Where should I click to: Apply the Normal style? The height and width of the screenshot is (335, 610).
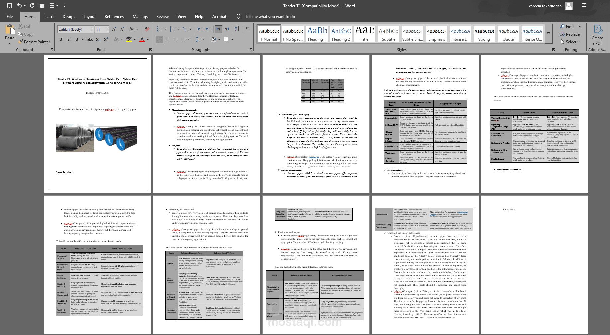coord(269,34)
